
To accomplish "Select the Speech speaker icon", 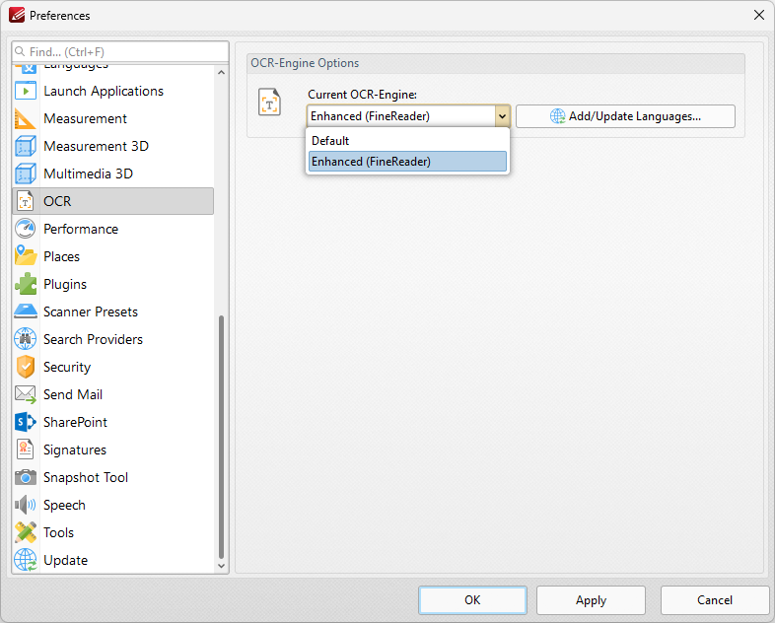I will coord(26,505).
